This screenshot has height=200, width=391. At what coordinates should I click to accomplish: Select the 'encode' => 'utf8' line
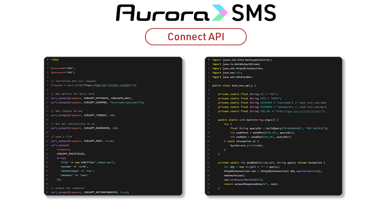pyautogui.click(x=74, y=167)
